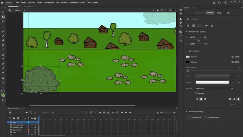The image size is (243, 137).
Task: Toggle lock on передний_план layer
Action: tap(35, 127)
